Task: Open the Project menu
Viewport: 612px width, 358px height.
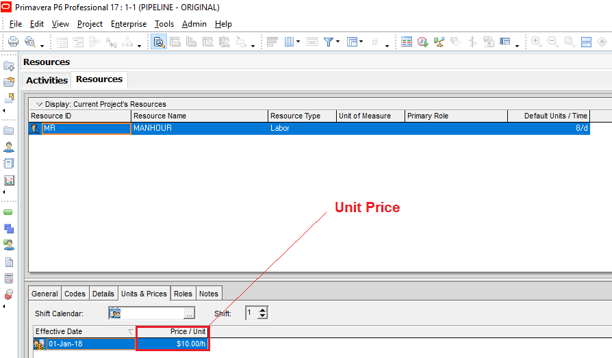Action: click(90, 24)
